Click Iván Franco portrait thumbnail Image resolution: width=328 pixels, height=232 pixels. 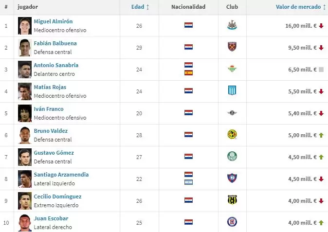tap(25, 113)
